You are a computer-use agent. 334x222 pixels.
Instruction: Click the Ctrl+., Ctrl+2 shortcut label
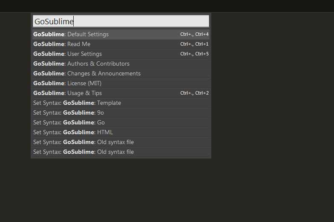tap(194, 93)
